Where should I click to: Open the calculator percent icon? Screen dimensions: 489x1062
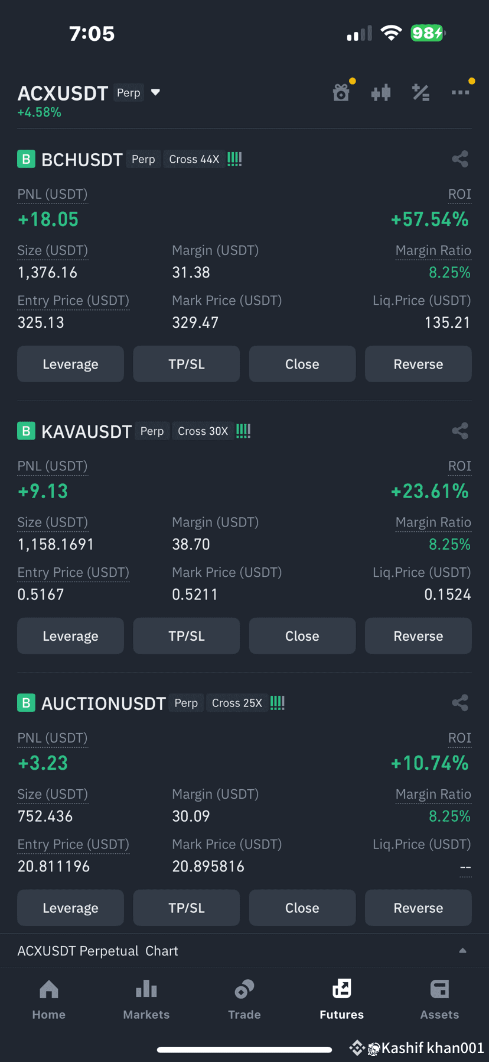420,92
